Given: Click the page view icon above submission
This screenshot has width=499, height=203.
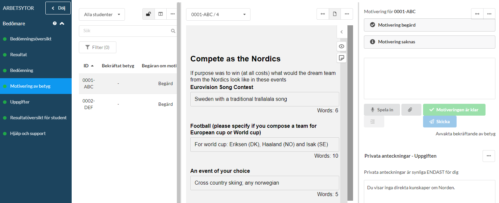Looking at the screenshot, I should (x=335, y=14).
